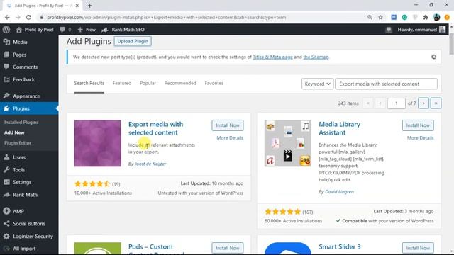Open the browser extensions puzzle icon

click(426, 17)
